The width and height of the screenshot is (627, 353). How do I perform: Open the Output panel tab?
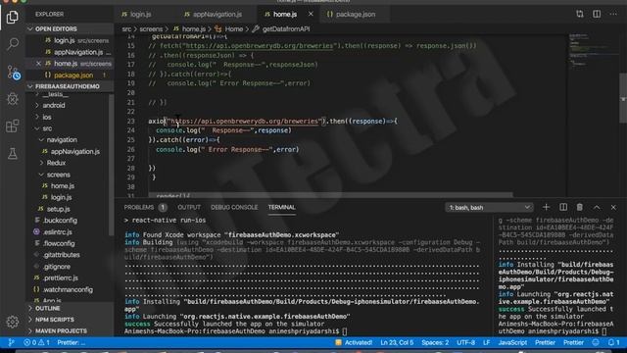189,207
